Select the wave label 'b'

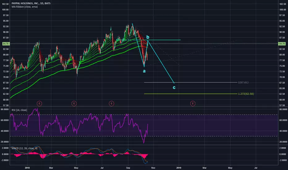tap(148, 37)
